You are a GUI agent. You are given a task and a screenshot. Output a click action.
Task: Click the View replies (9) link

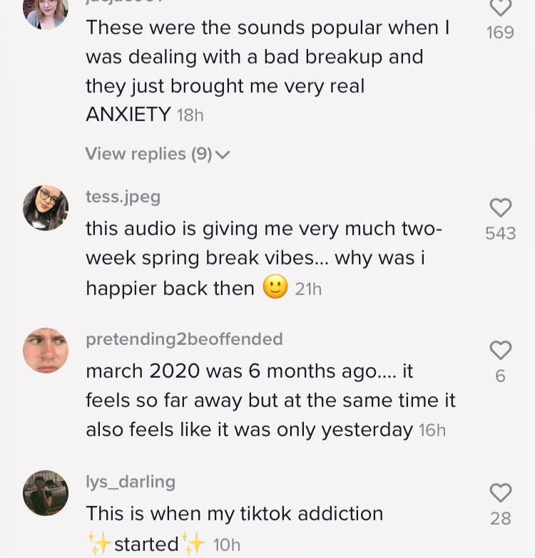[x=148, y=154]
